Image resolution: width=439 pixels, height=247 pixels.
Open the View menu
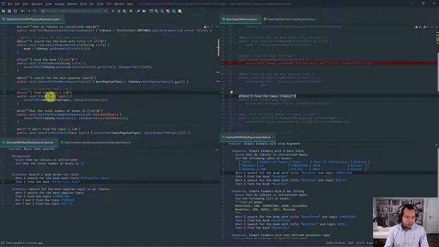25,4
